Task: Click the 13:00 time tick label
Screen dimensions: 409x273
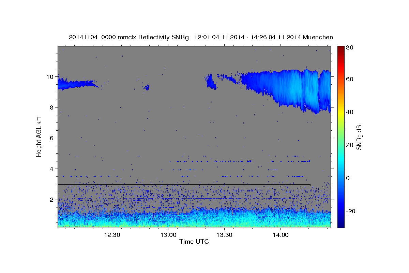Action: pos(168,235)
